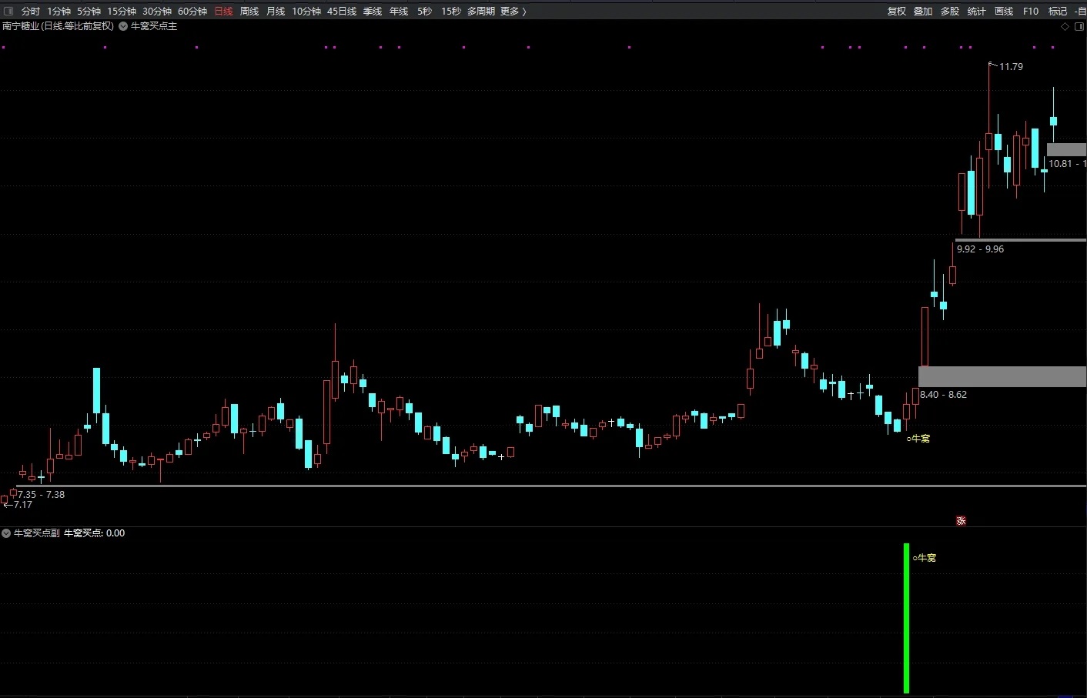Toggle the right side panel icon
Screen dimensions: 1087x698
click(x=1079, y=26)
